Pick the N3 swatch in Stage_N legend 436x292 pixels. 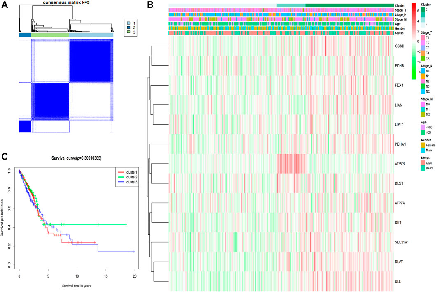423,86
